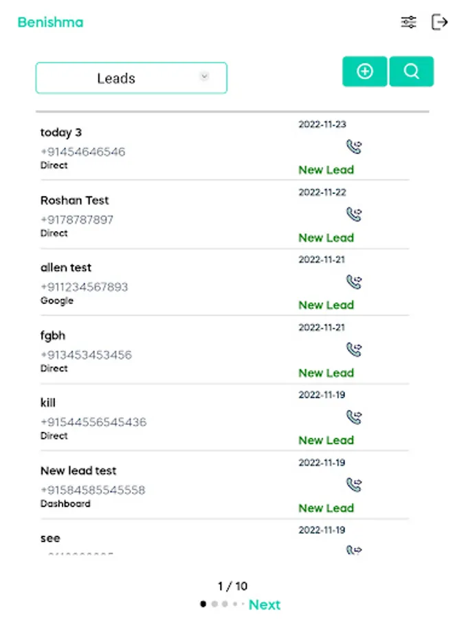Select the second pagination dot
464x619 pixels.
(214, 604)
